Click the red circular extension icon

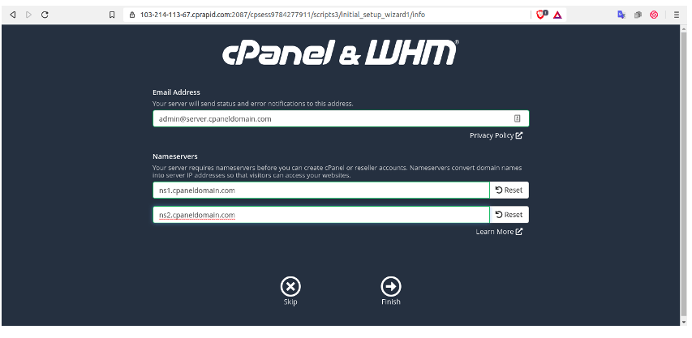coord(654,15)
